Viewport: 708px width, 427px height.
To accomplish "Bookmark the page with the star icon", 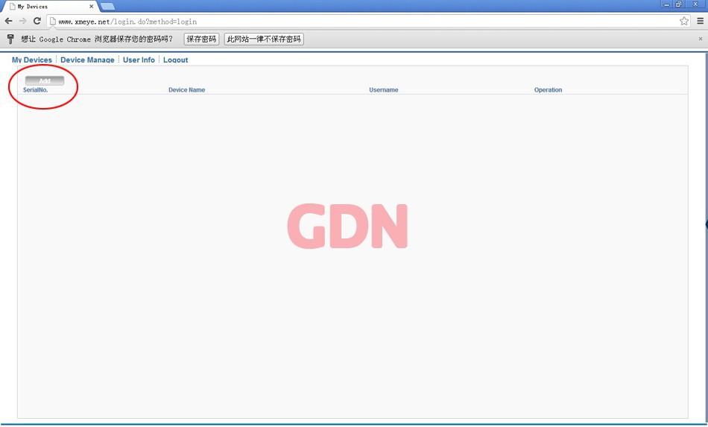I will (x=684, y=21).
